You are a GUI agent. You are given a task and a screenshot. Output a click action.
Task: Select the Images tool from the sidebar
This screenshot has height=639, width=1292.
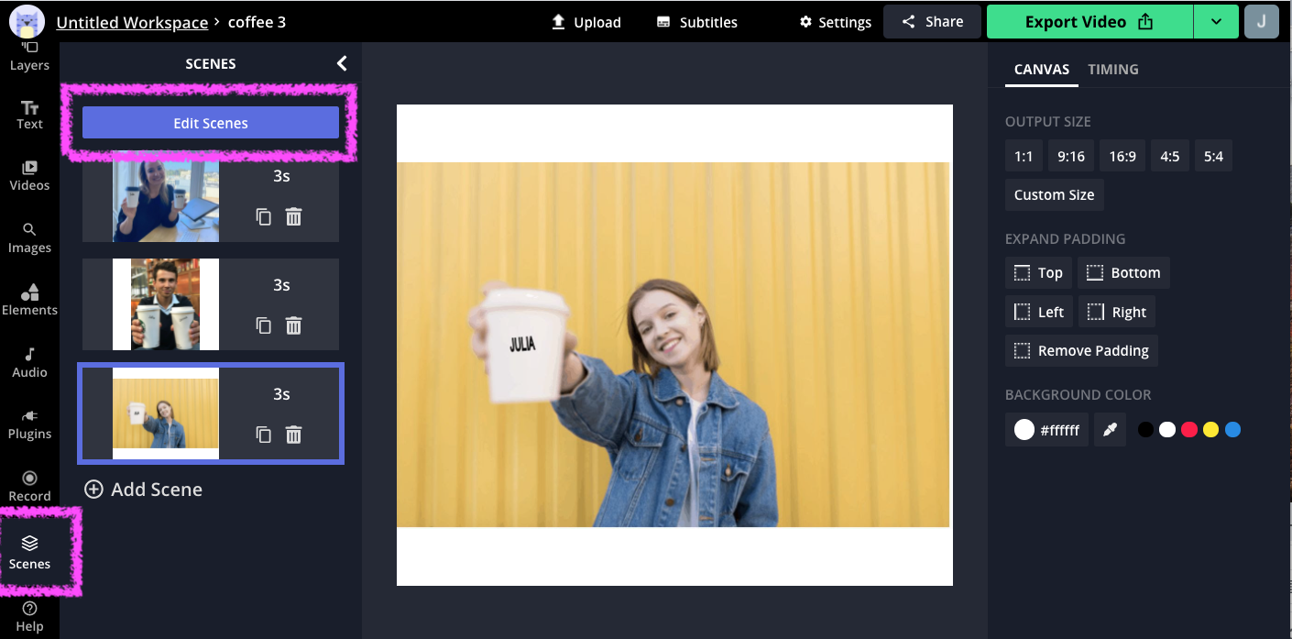(x=29, y=239)
